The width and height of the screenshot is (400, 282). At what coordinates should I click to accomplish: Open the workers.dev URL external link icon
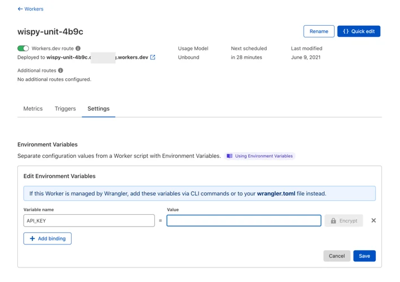point(153,57)
